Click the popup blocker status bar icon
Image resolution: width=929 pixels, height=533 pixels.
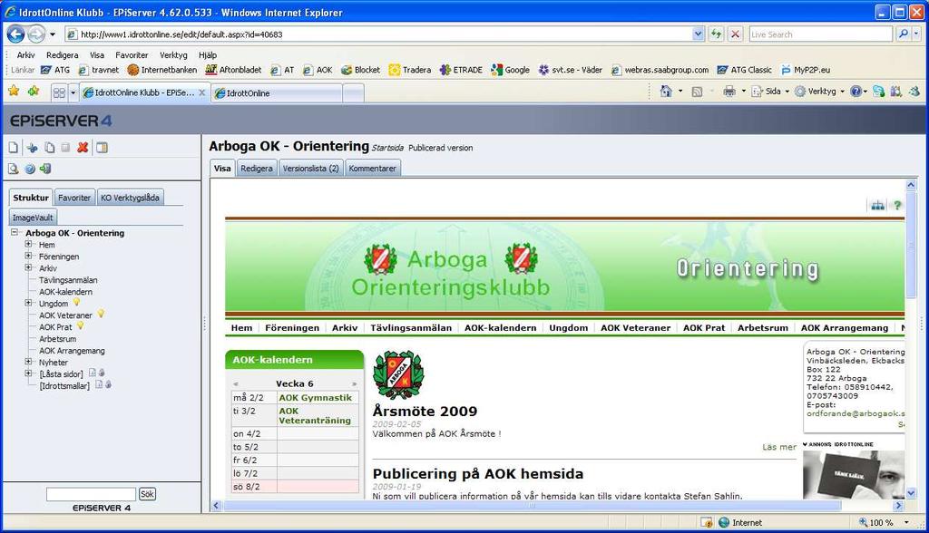[707, 522]
